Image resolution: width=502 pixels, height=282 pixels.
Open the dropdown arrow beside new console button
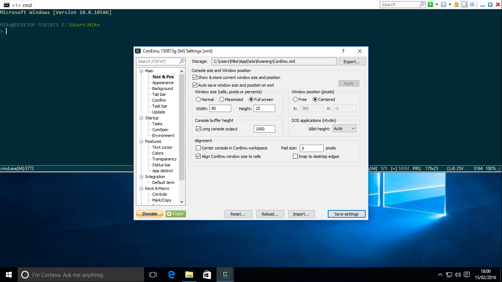[437, 4]
